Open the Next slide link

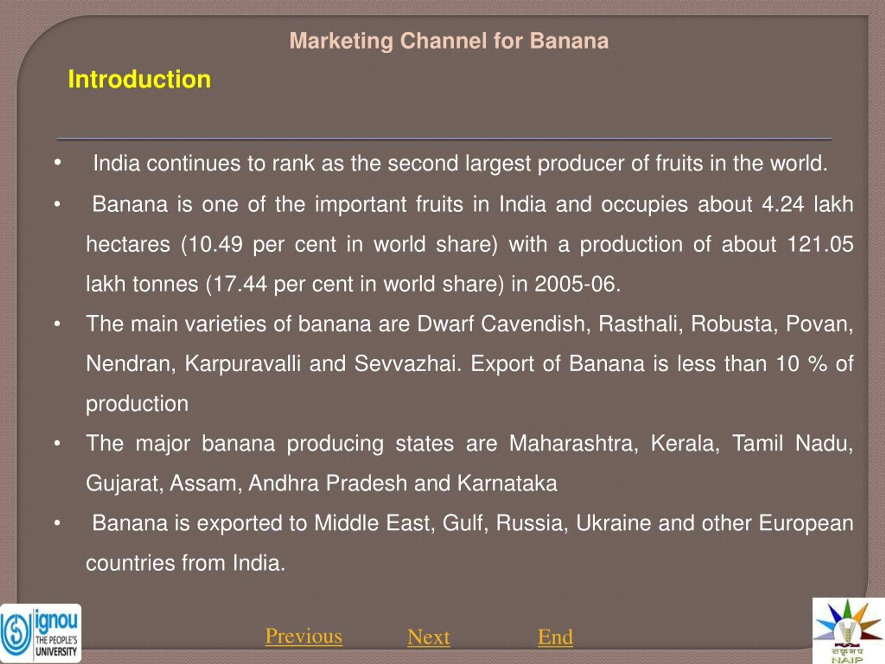[428, 637]
